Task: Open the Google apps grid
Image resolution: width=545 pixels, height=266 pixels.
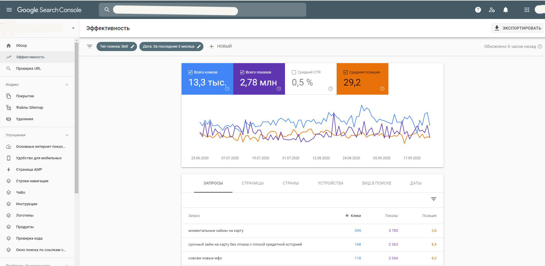Action: point(527,10)
